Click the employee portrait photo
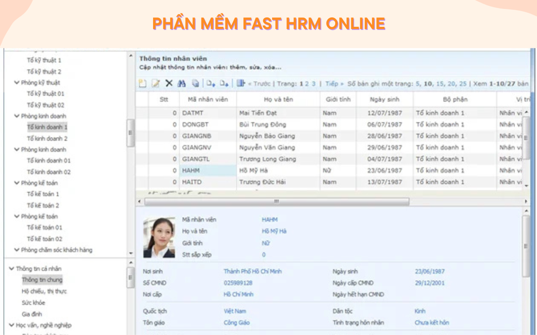This screenshot has width=537, height=335. [159, 238]
